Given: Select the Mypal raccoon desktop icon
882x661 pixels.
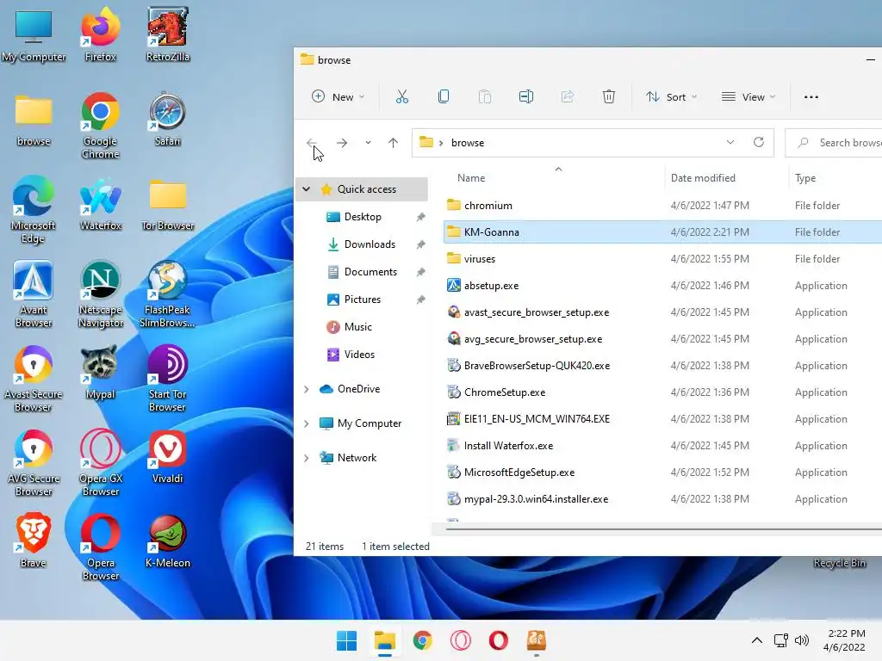Looking at the screenshot, I should tap(100, 372).
